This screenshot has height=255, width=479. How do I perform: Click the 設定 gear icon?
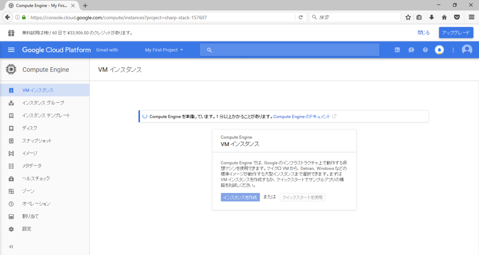11,229
